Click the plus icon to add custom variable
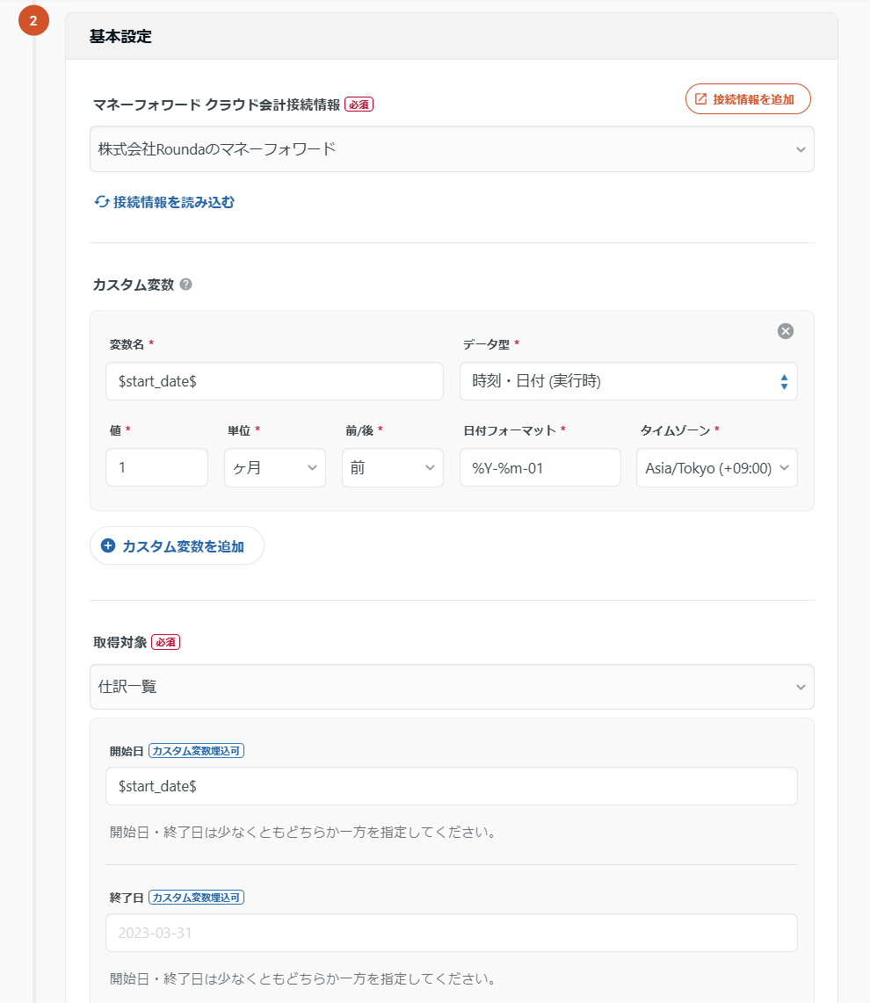This screenshot has height=1003, width=870. click(x=108, y=545)
